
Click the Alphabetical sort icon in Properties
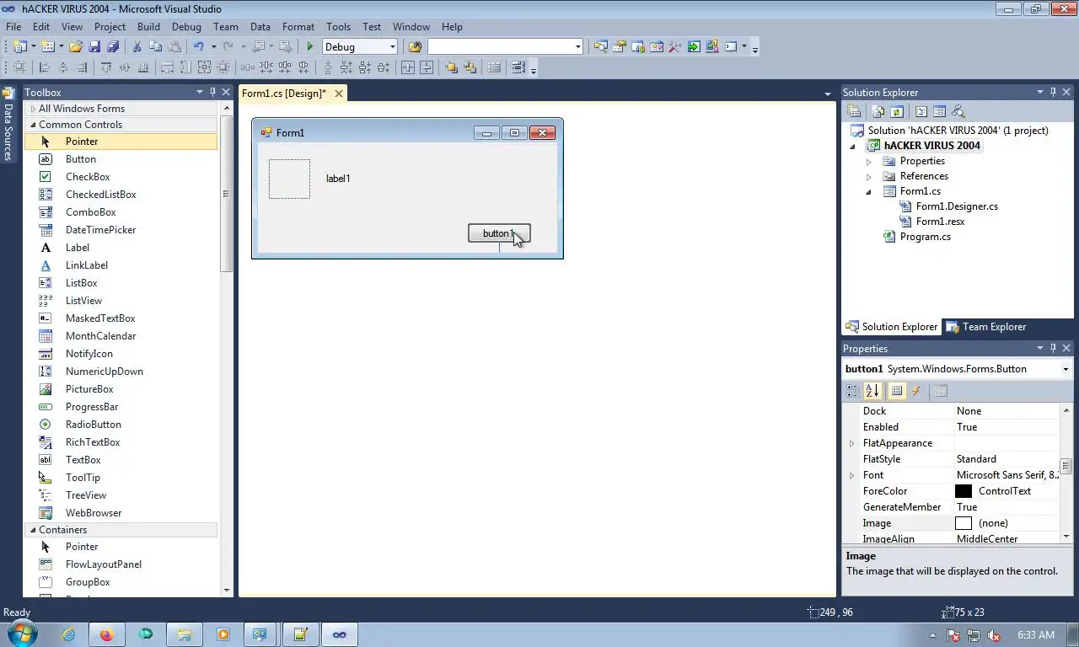[872, 391]
